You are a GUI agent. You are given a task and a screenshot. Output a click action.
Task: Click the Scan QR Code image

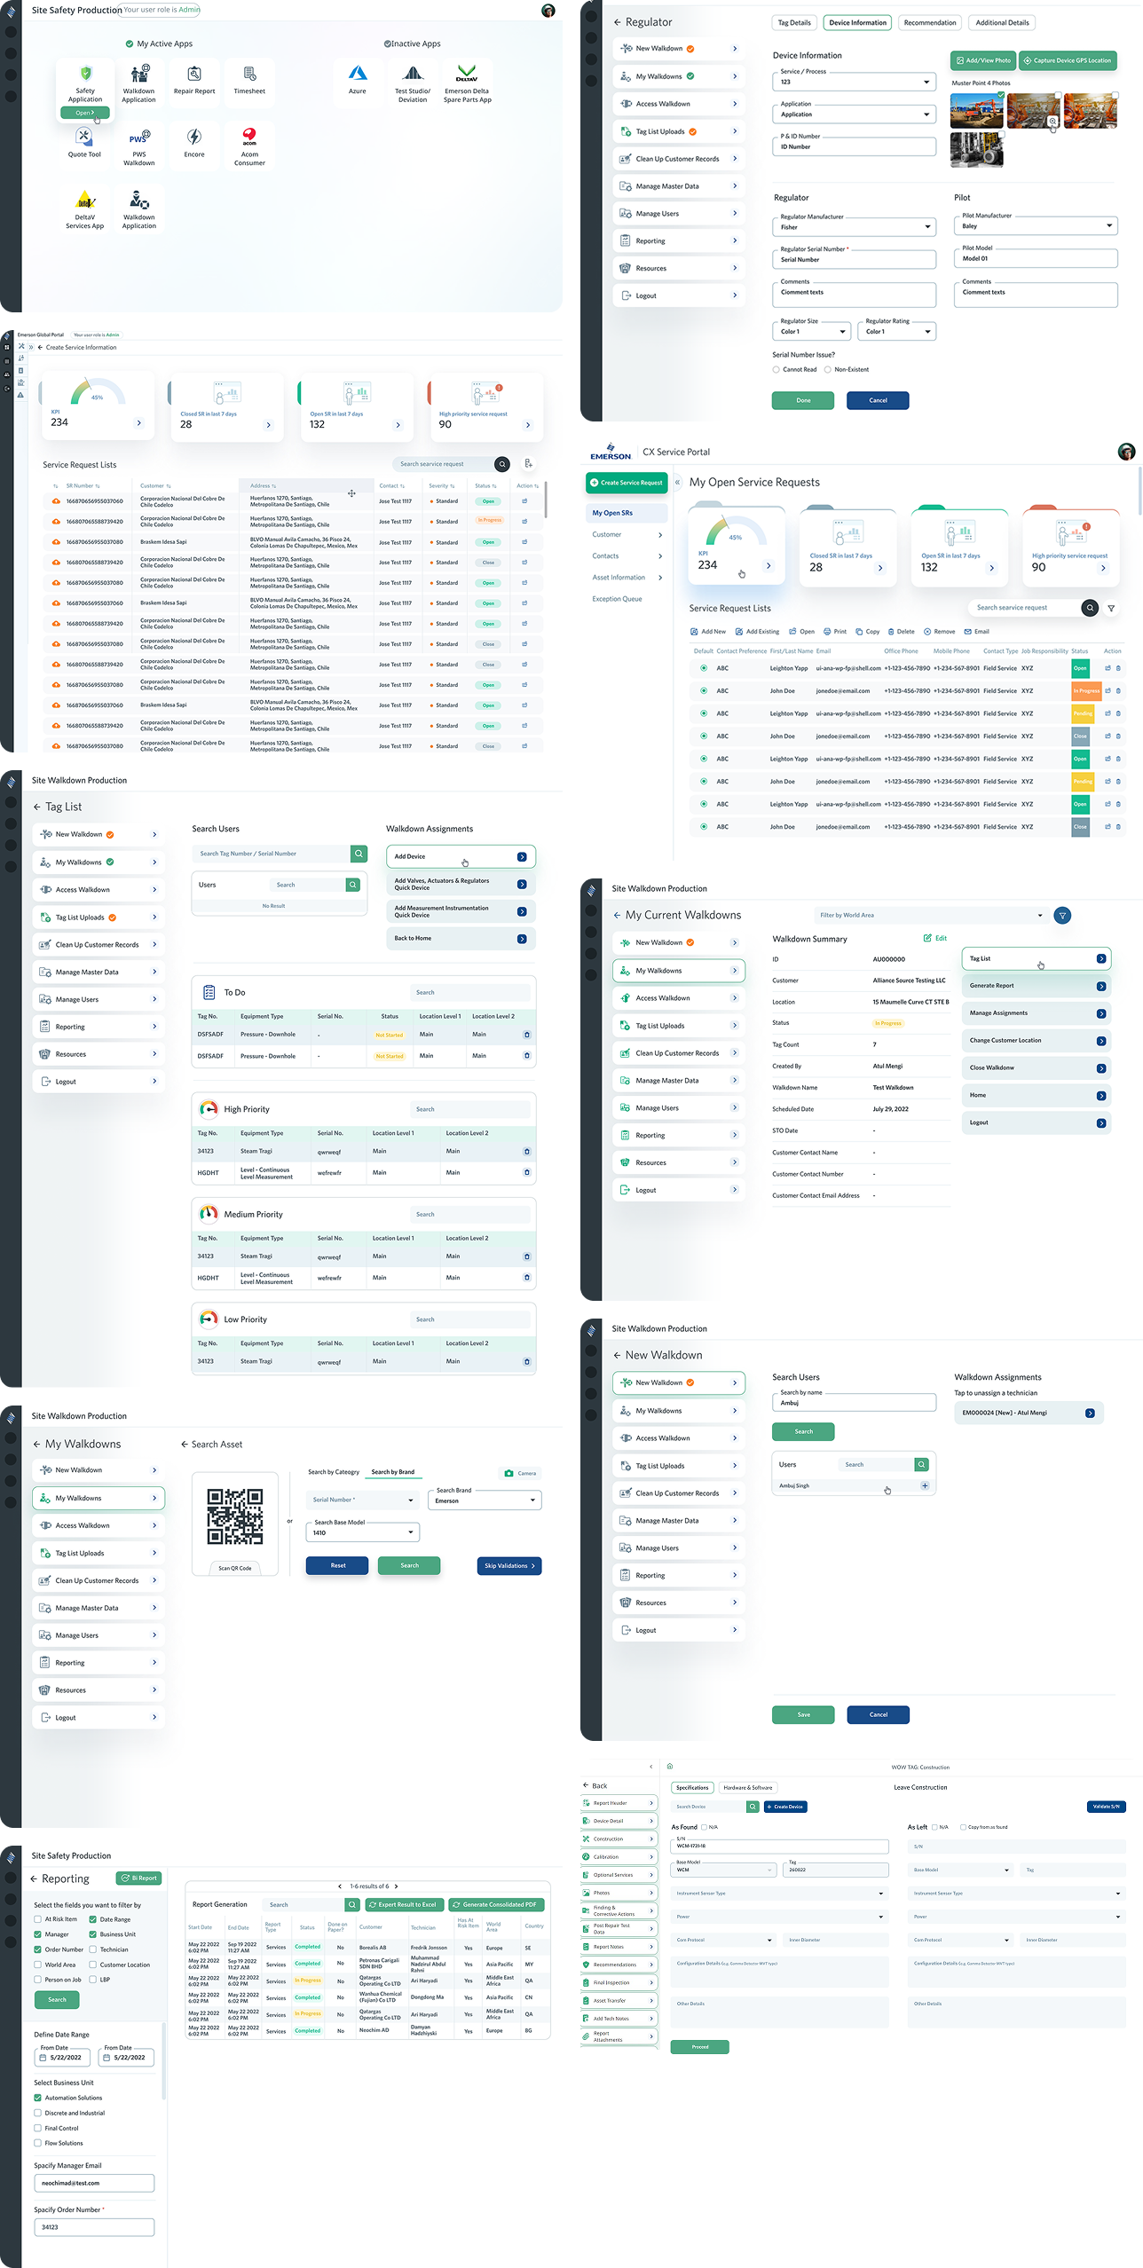235,1516
